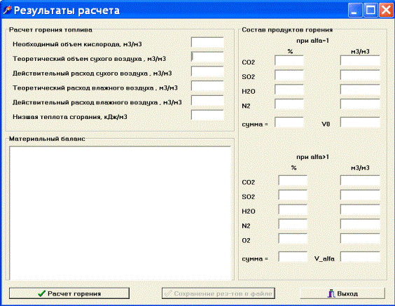This screenshot has width=395, height=306.
Task: Click the Действительный расход влажного воздуха field
Action: pyautogui.click(x=207, y=101)
